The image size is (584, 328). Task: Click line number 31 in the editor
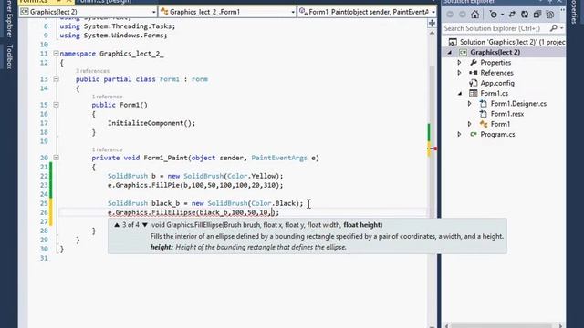(44, 258)
